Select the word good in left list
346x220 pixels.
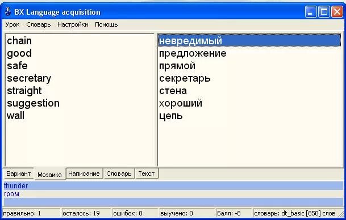click(x=19, y=53)
